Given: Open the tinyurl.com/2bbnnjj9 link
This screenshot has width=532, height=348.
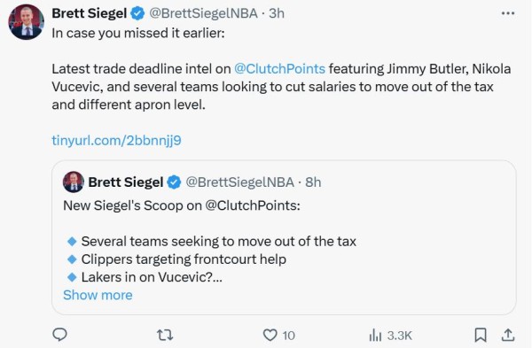Looking at the screenshot, I should coord(116,140).
